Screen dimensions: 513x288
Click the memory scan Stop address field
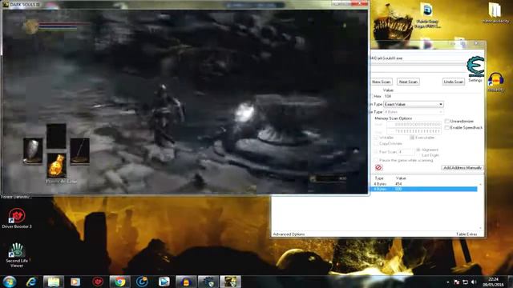pos(414,131)
